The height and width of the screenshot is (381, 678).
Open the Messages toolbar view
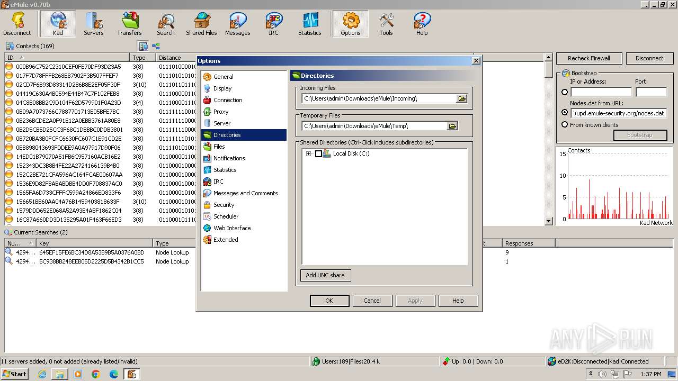(238, 24)
